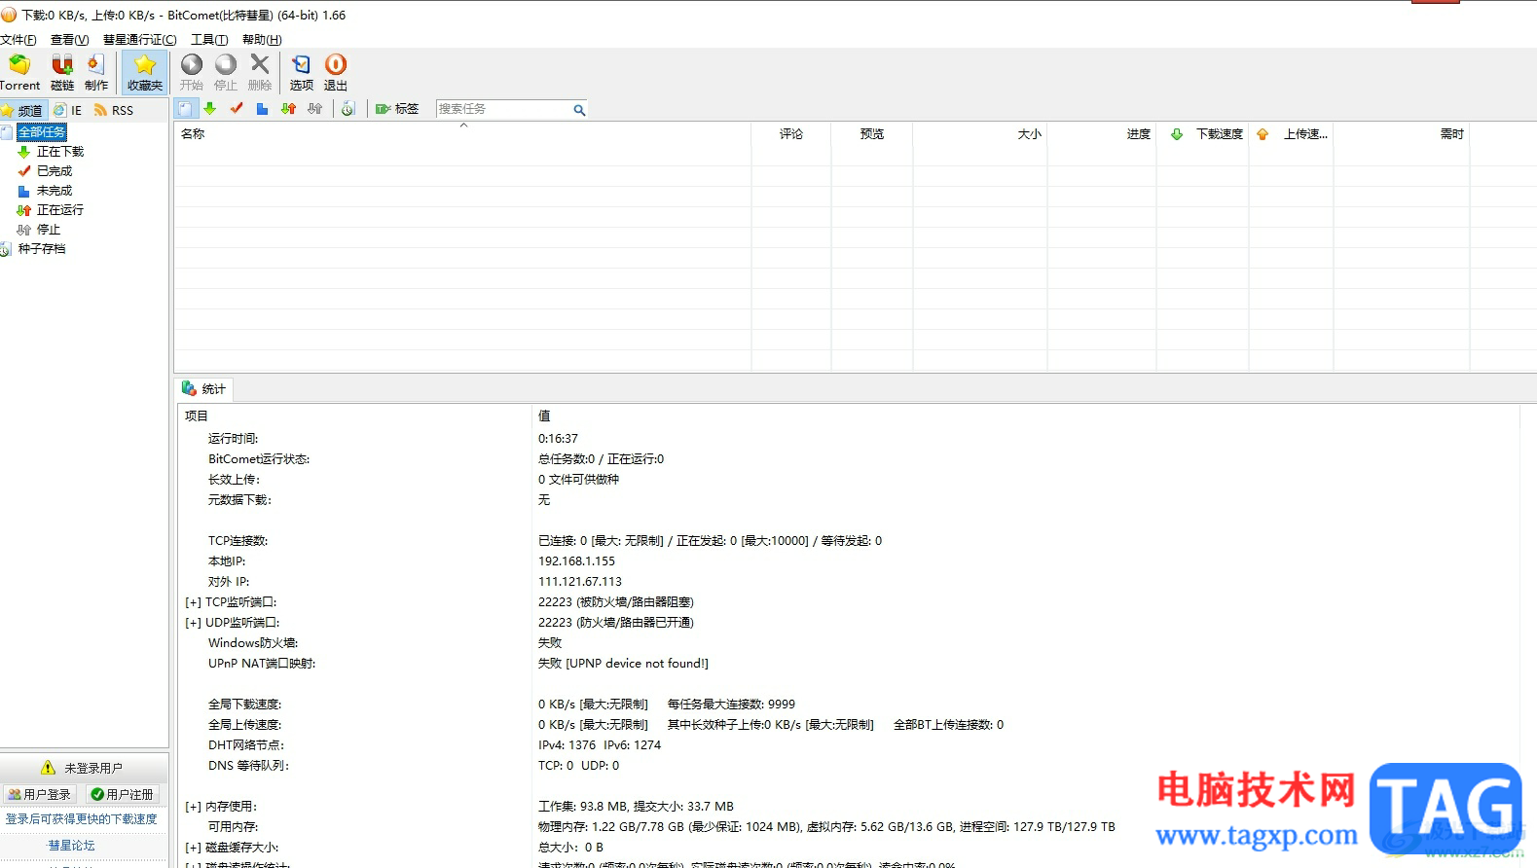Expand the 内存使用 row
Viewport: 1537px width, 868px height.
click(193, 808)
